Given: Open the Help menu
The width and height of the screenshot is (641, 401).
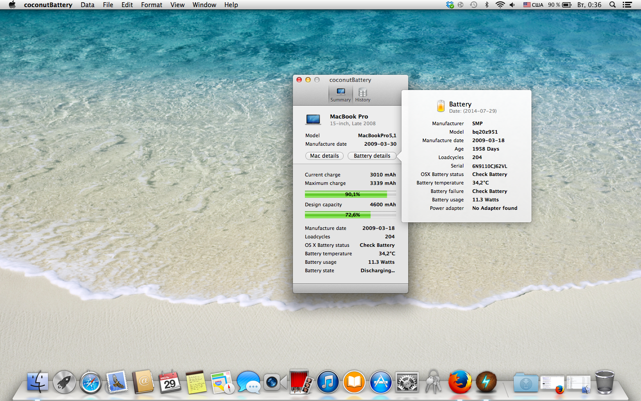Looking at the screenshot, I should (231, 5).
